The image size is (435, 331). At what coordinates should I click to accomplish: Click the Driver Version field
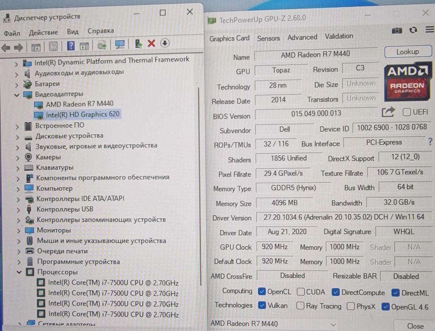click(344, 217)
